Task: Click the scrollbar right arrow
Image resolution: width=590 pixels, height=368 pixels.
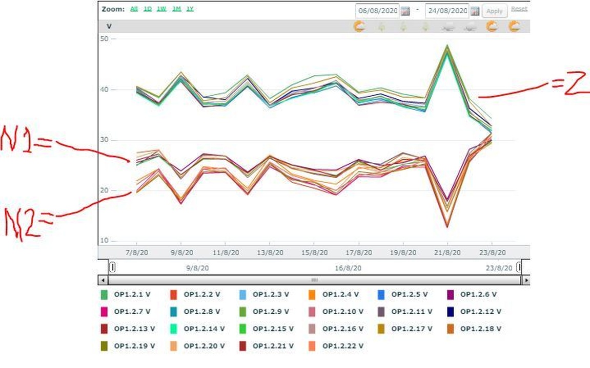Action: point(525,280)
